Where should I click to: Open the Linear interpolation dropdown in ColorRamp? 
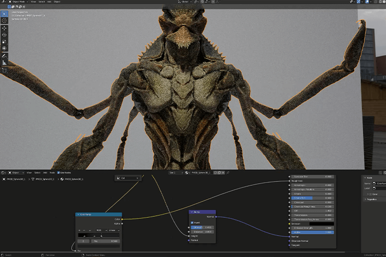pos(114,230)
